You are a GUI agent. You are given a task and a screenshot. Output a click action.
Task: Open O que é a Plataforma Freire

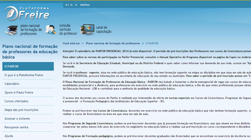point(24,75)
